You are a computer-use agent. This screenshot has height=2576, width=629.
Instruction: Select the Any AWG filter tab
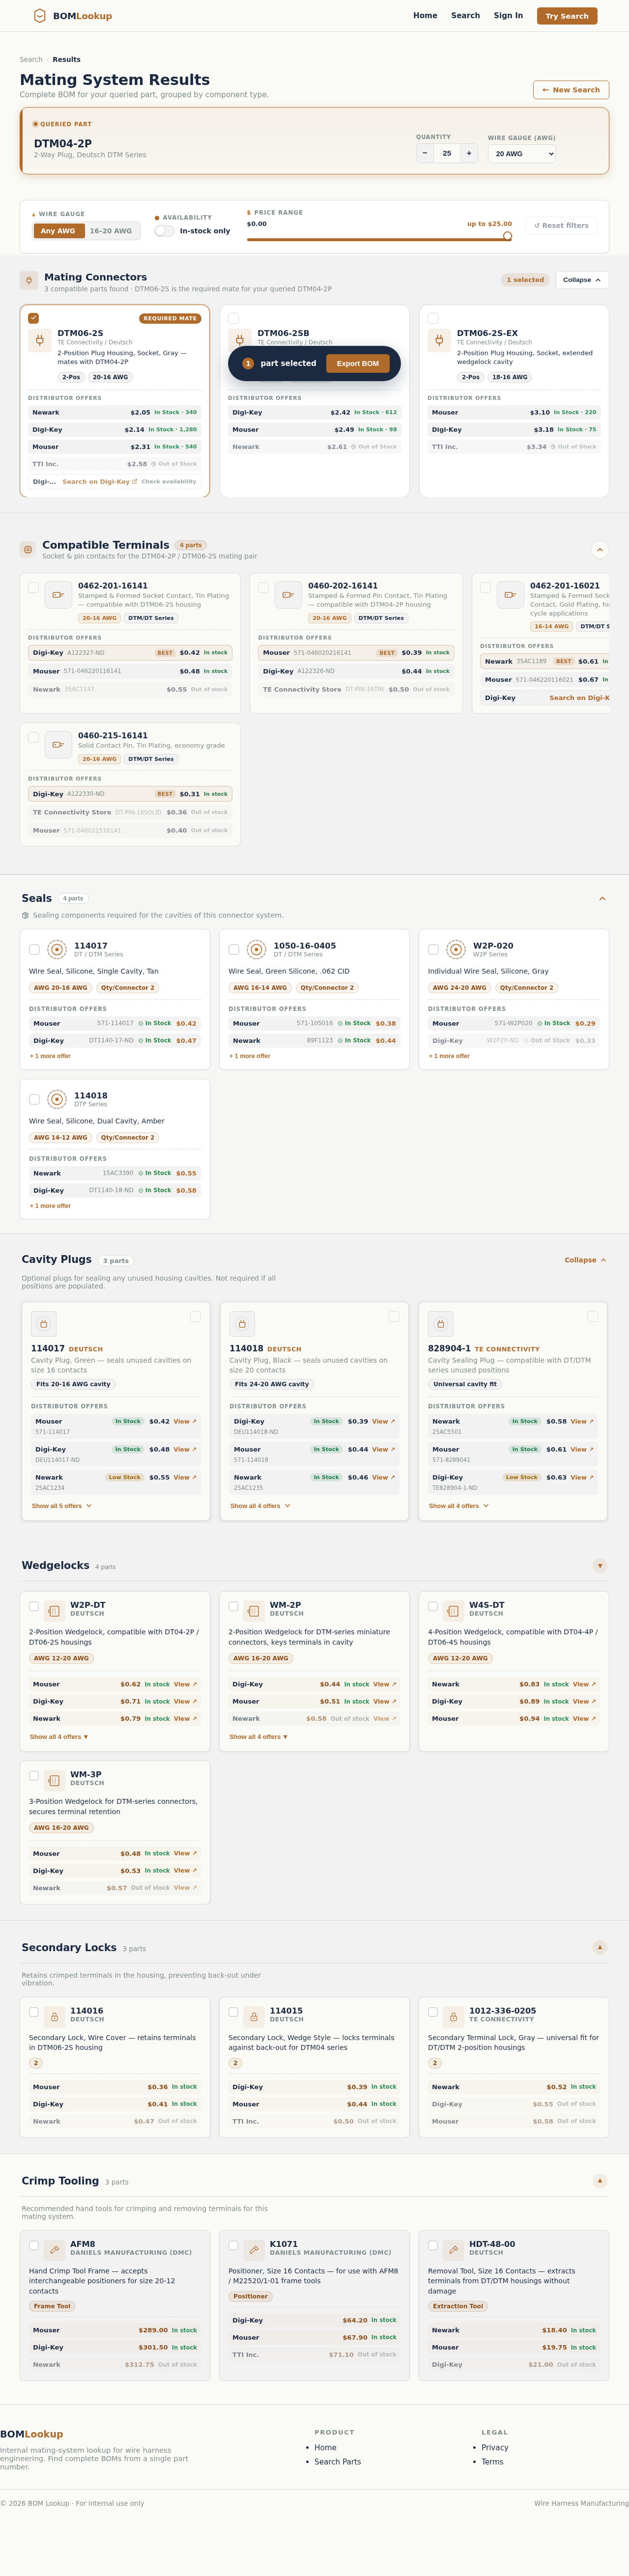tap(58, 231)
